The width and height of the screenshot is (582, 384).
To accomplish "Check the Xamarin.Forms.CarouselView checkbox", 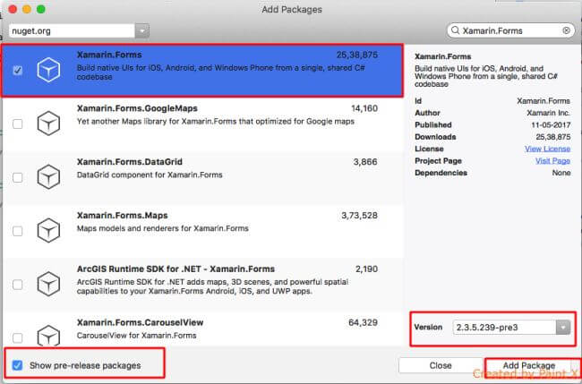I will click(x=17, y=338).
